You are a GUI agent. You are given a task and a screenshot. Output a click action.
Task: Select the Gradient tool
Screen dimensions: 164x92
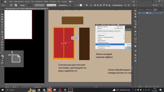2,37
